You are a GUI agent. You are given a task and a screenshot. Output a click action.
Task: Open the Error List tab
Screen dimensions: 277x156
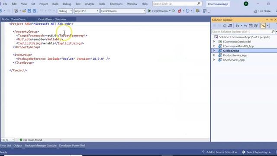(6, 146)
